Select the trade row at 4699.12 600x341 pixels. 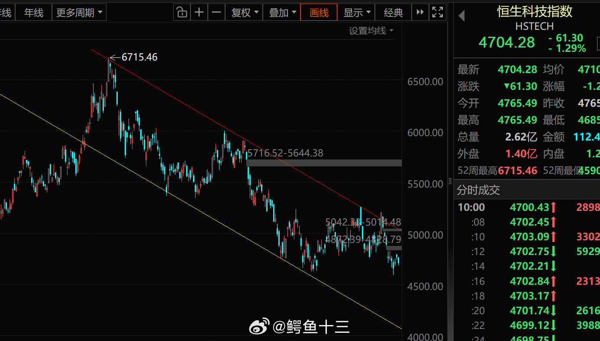point(527,325)
